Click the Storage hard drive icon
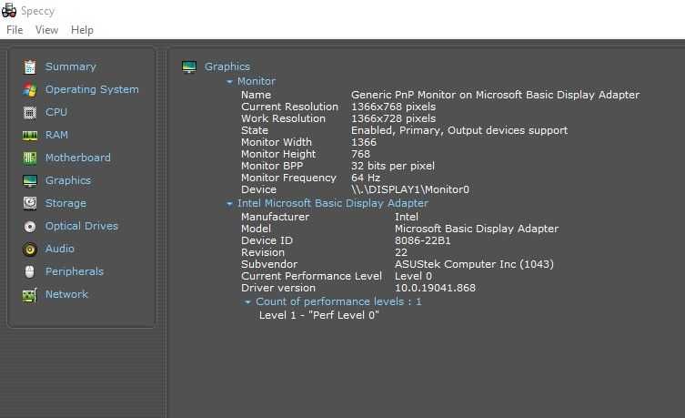The height and width of the screenshot is (418, 685). point(30,203)
